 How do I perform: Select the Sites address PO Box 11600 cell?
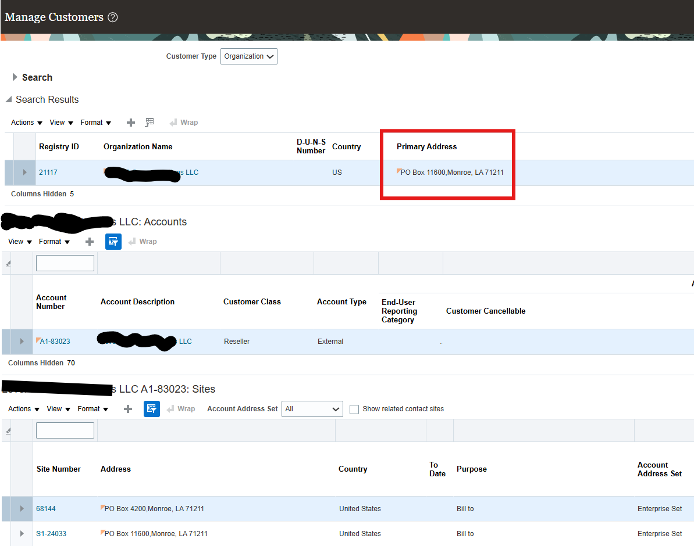click(x=155, y=534)
